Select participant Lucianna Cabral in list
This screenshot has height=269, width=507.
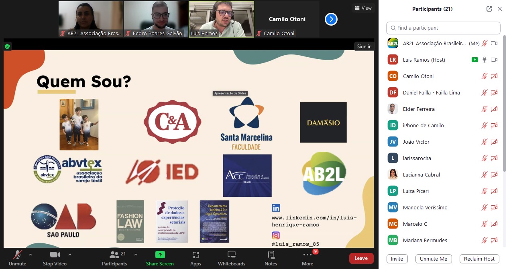pyautogui.click(x=443, y=175)
